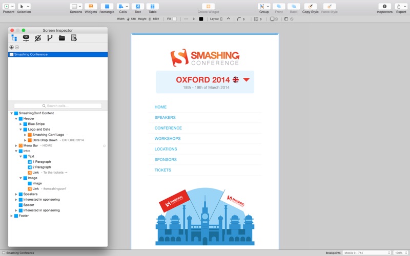The image size is (410, 256).
Task: Choose the Table tool
Action: [x=152, y=6]
